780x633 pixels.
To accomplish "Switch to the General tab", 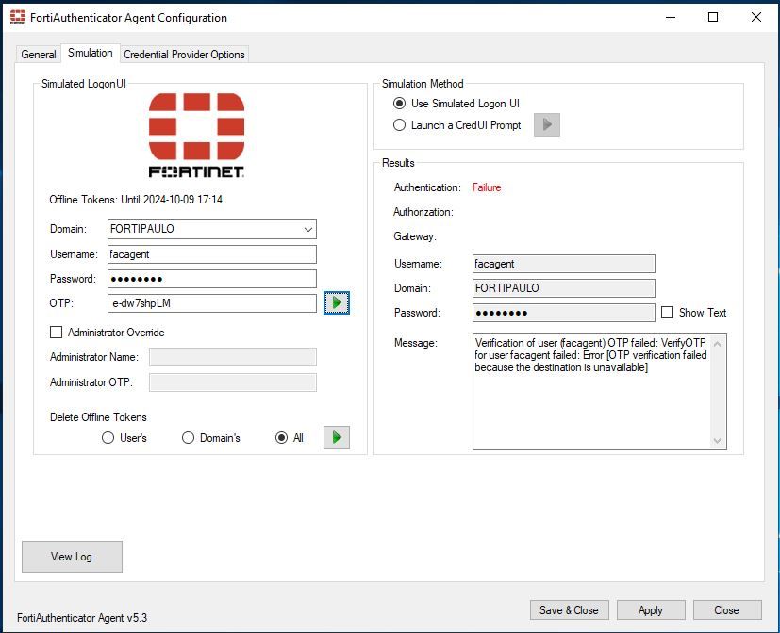I will tap(39, 55).
